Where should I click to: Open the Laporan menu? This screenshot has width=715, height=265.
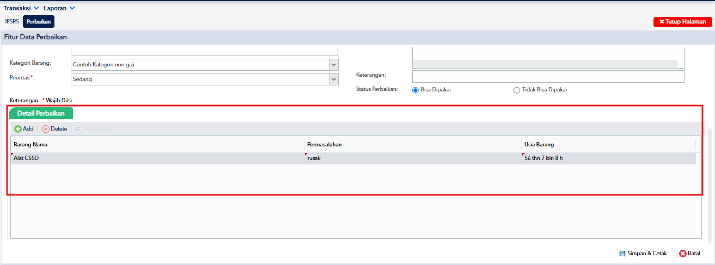point(59,8)
